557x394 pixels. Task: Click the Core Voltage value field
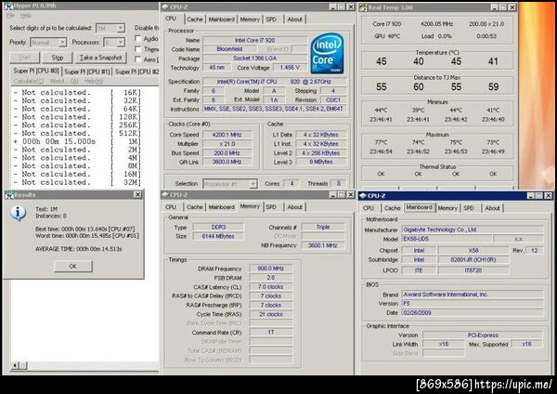pyautogui.click(x=290, y=68)
